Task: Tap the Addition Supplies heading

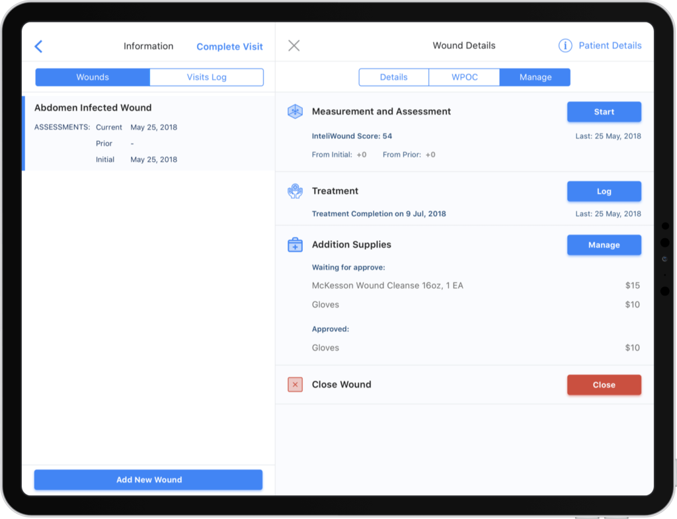Action: 352,245
